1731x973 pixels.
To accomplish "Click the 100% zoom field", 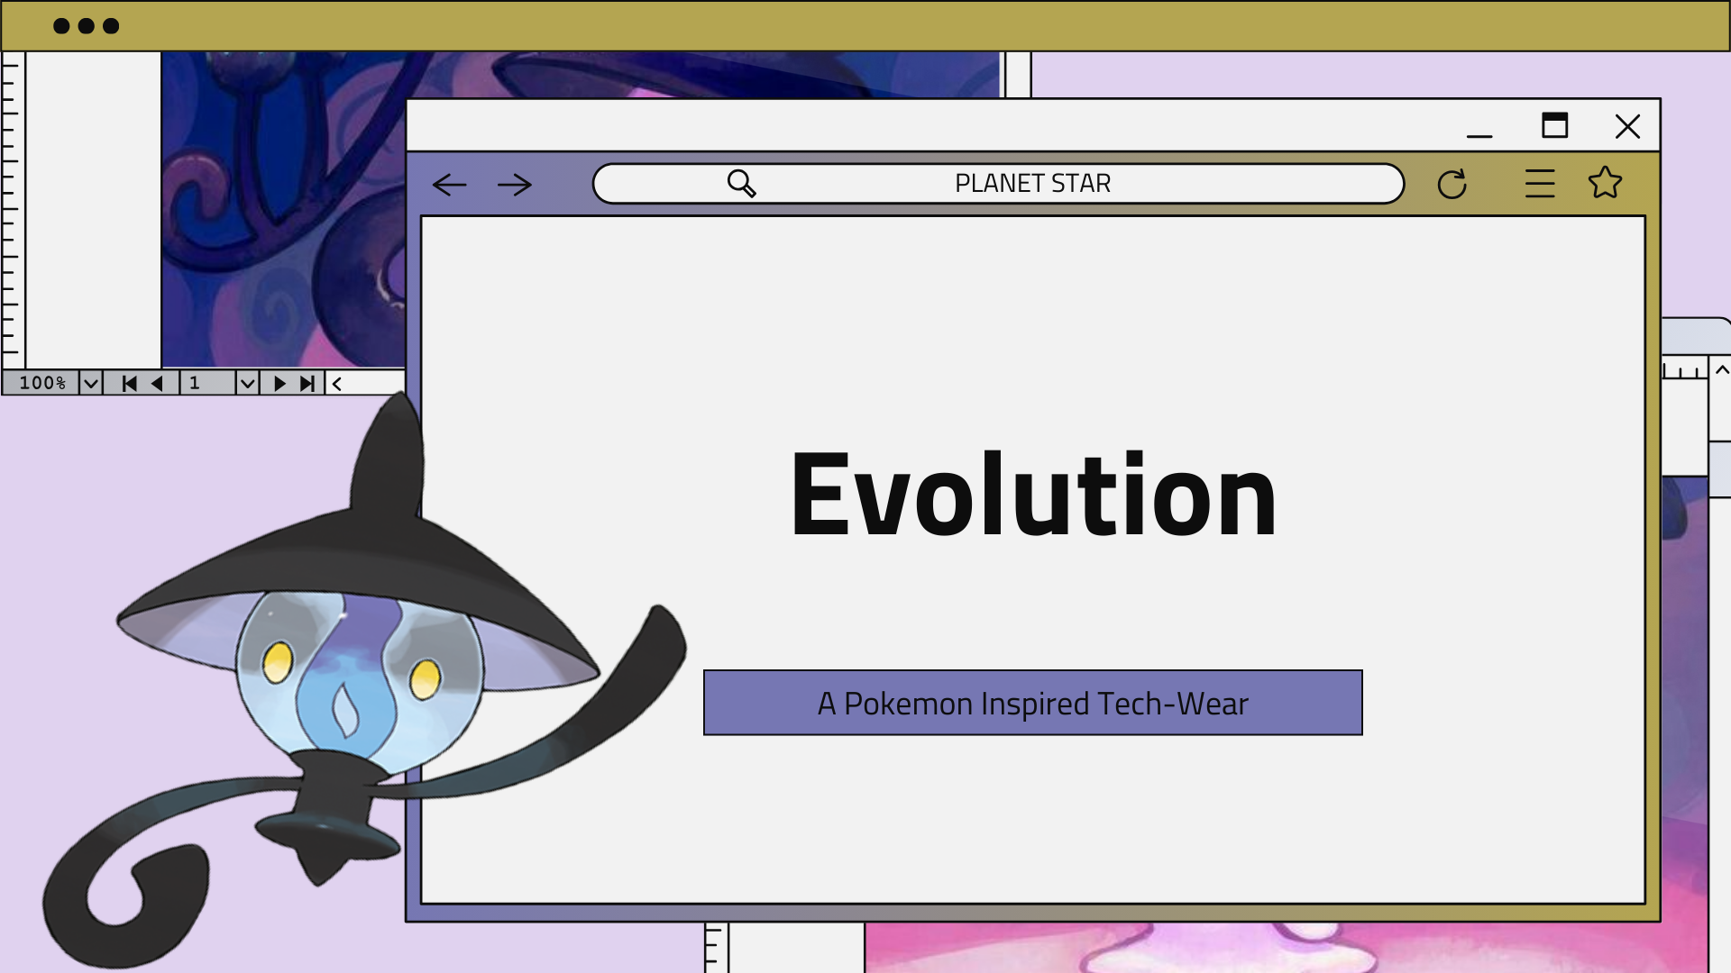I will pos(41,383).
